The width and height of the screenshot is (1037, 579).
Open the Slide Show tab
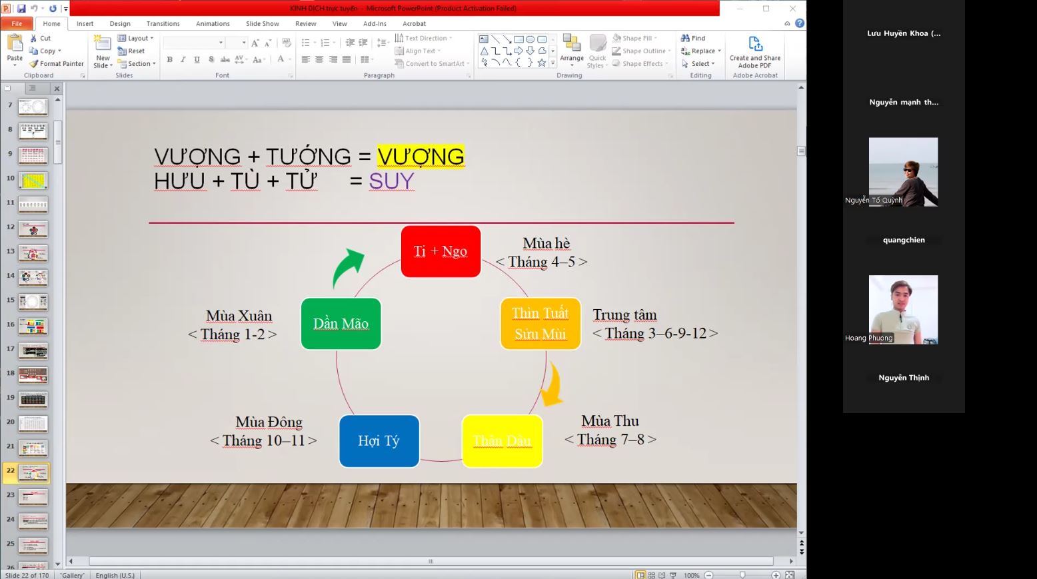(x=263, y=23)
